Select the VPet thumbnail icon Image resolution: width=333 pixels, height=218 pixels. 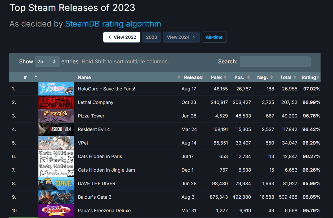(x=56, y=143)
